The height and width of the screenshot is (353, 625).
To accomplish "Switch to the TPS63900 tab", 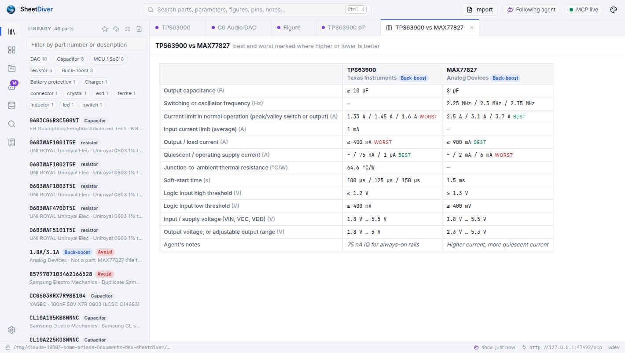I will click(x=178, y=28).
